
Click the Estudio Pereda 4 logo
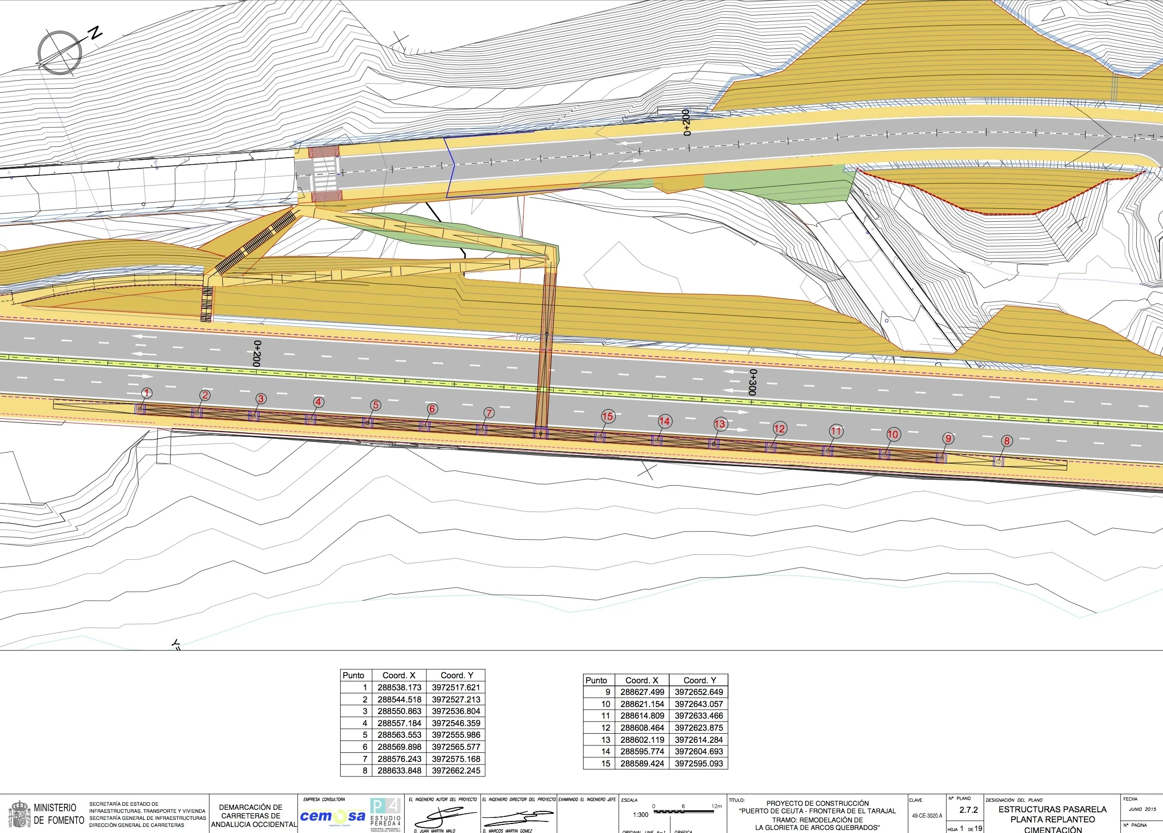385,814
